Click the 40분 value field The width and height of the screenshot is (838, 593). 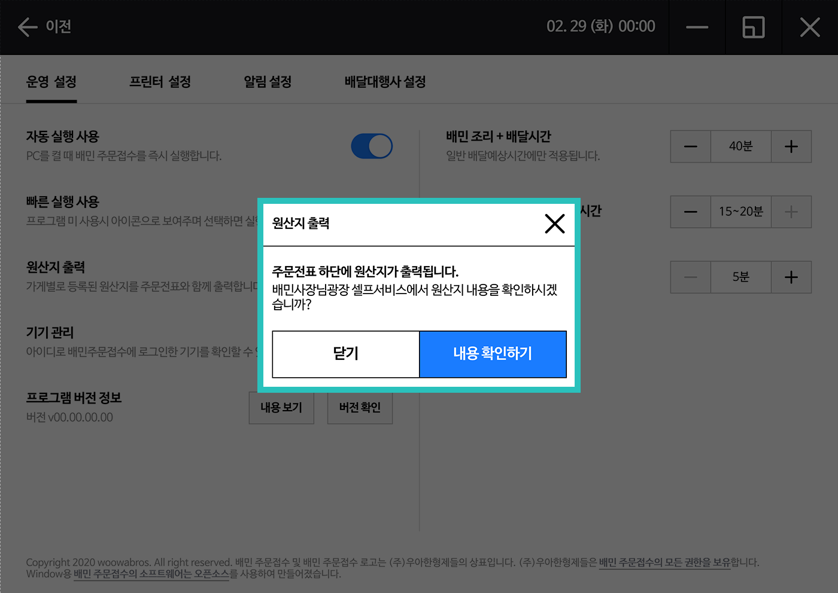click(741, 146)
